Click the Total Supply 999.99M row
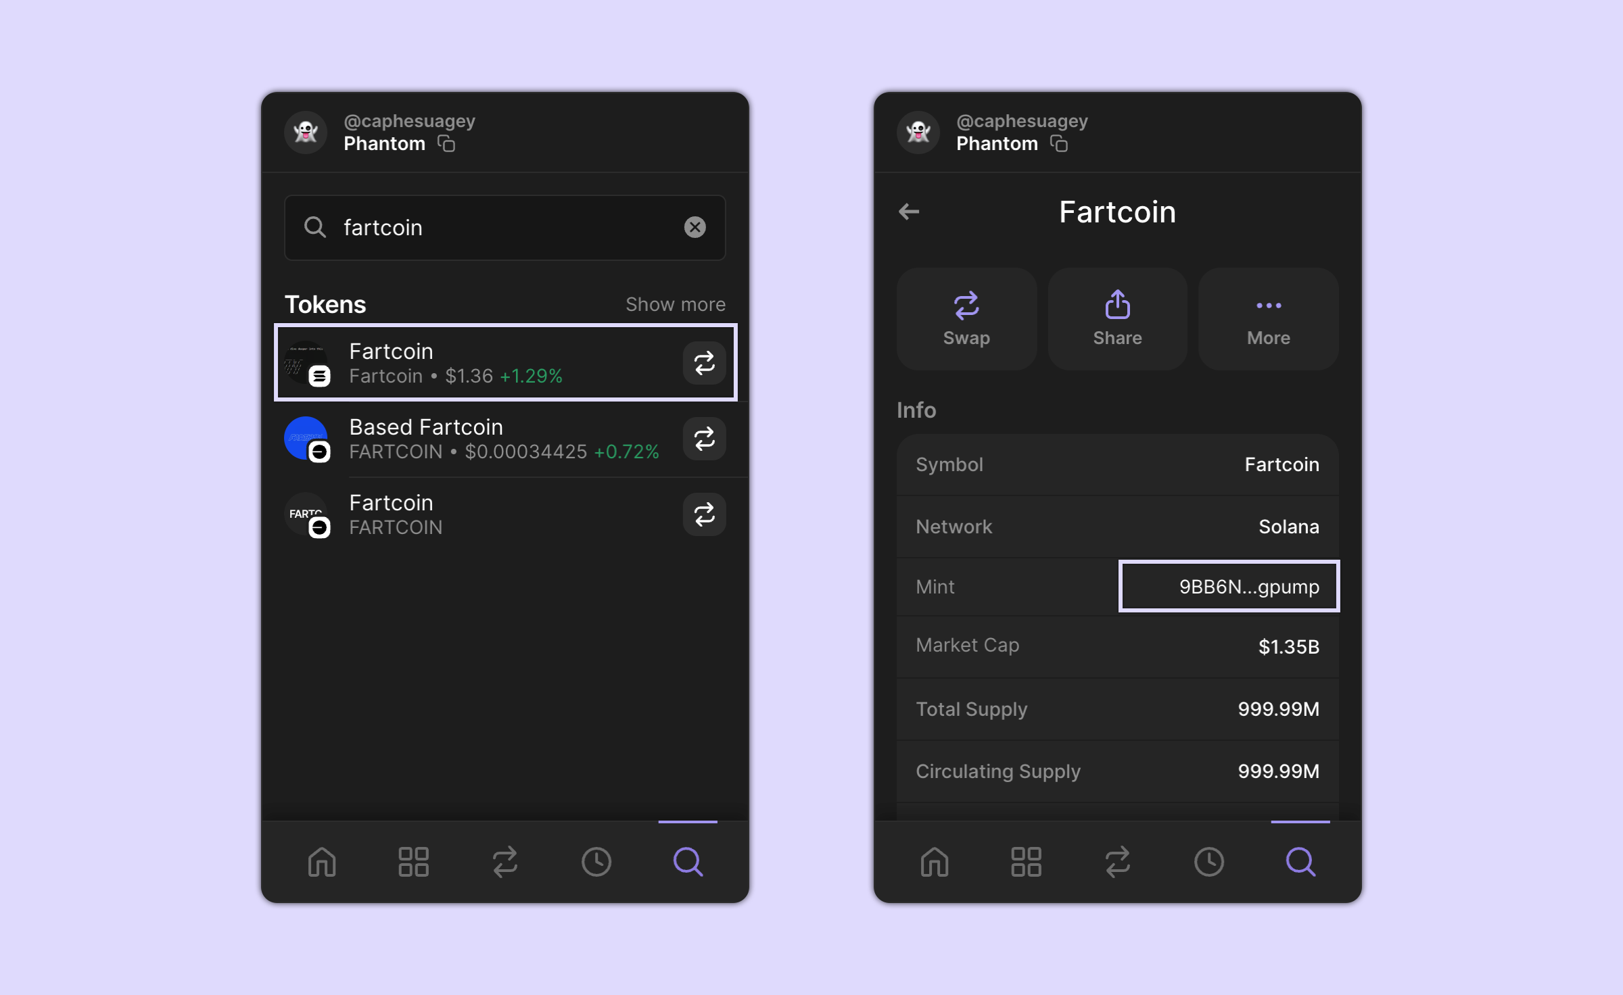The width and height of the screenshot is (1623, 995). [1117, 709]
